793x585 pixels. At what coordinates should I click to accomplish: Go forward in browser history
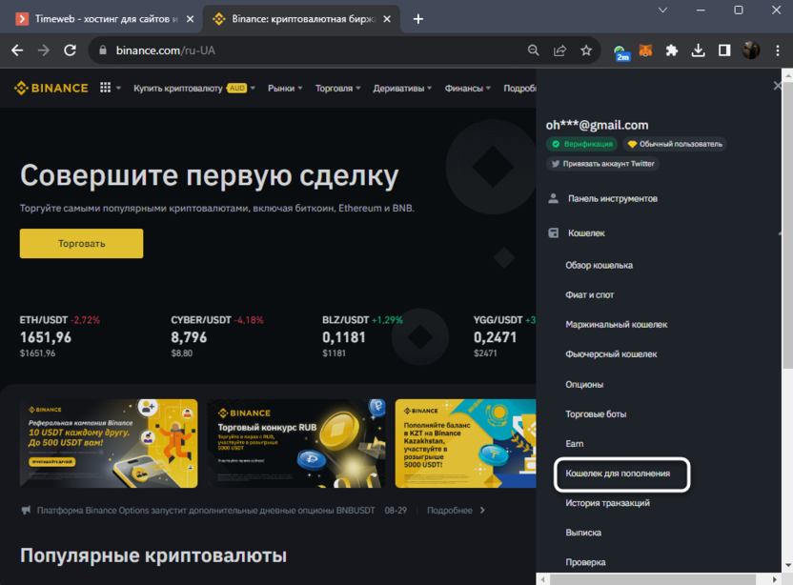(x=44, y=50)
